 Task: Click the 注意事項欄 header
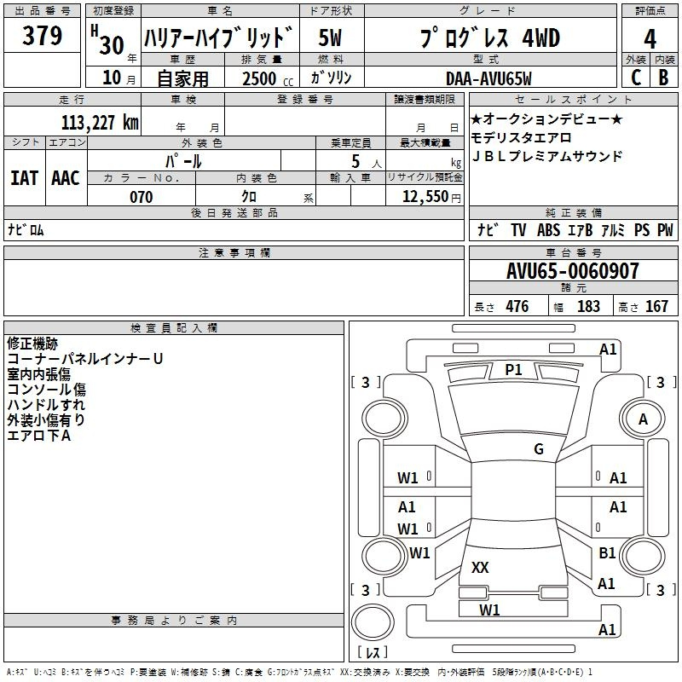pyautogui.click(x=234, y=252)
